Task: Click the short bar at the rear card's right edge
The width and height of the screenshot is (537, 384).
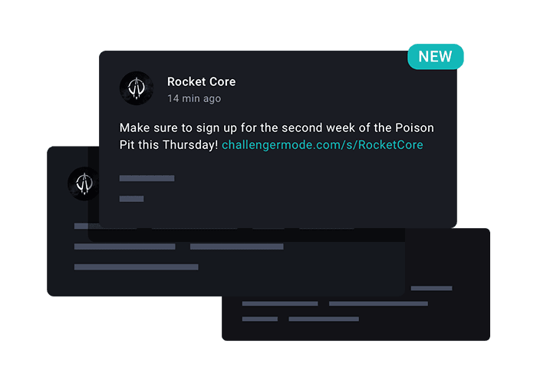Action: tap(431, 289)
